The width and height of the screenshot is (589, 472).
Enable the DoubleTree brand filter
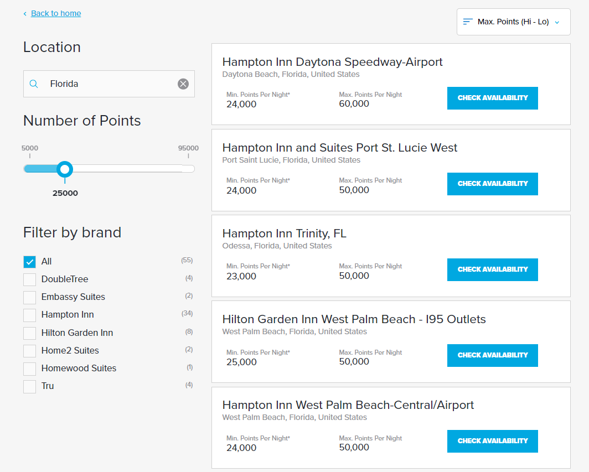pyautogui.click(x=29, y=279)
